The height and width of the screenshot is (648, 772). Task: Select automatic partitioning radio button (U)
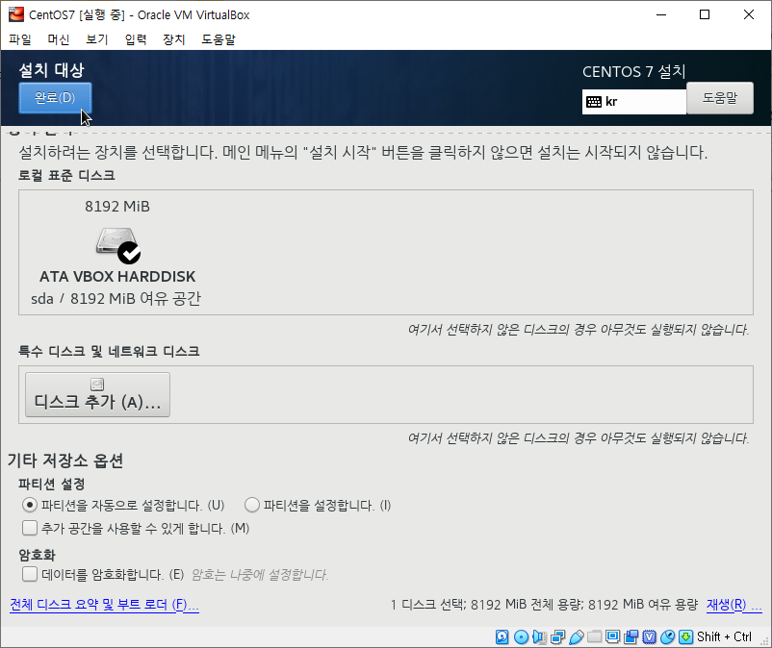pyautogui.click(x=30, y=505)
